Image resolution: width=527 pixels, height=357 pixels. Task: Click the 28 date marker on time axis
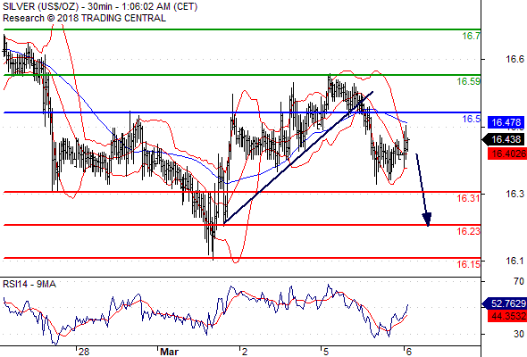pyautogui.click(x=84, y=352)
